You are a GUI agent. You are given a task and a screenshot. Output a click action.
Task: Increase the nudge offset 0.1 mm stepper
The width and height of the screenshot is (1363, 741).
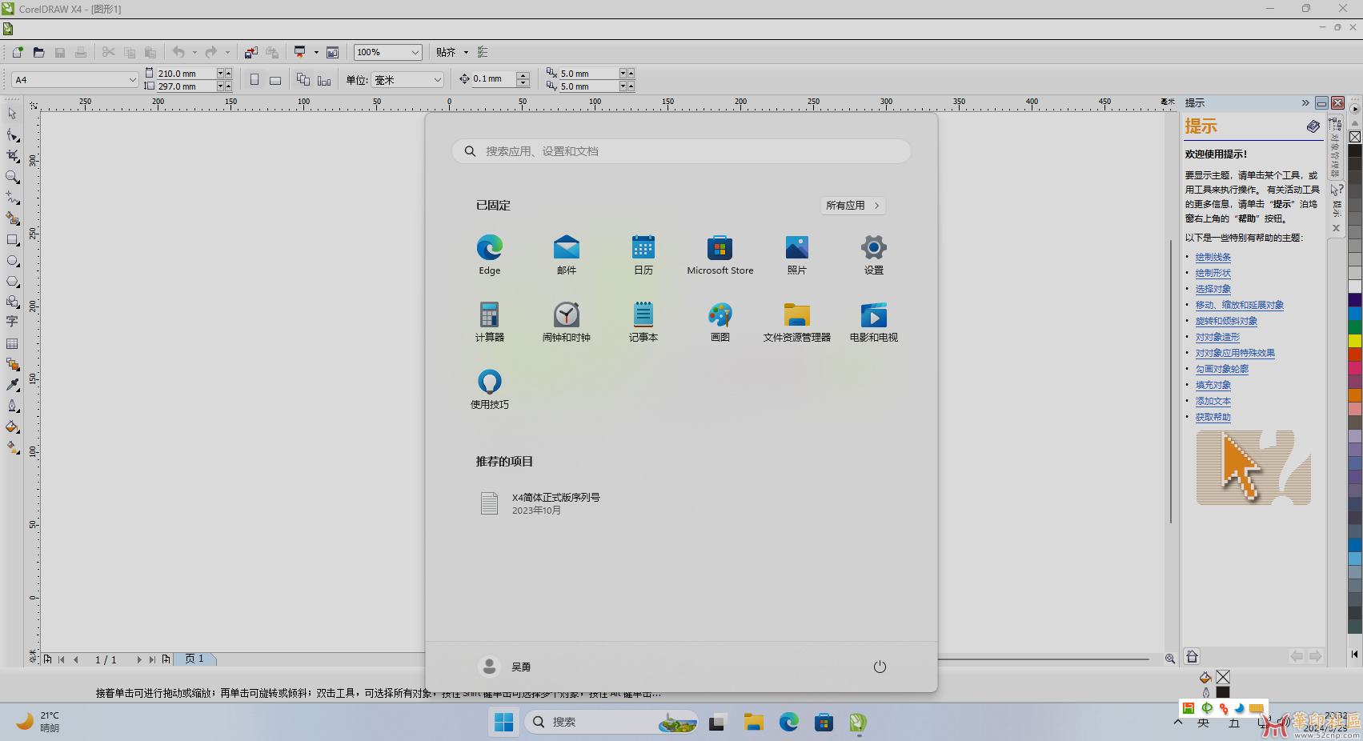pos(523,75)
